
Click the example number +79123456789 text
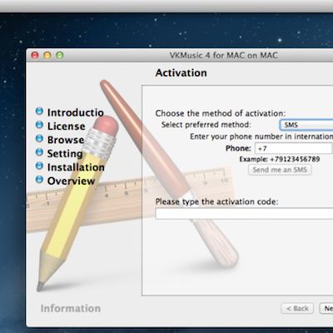point(295,159)
